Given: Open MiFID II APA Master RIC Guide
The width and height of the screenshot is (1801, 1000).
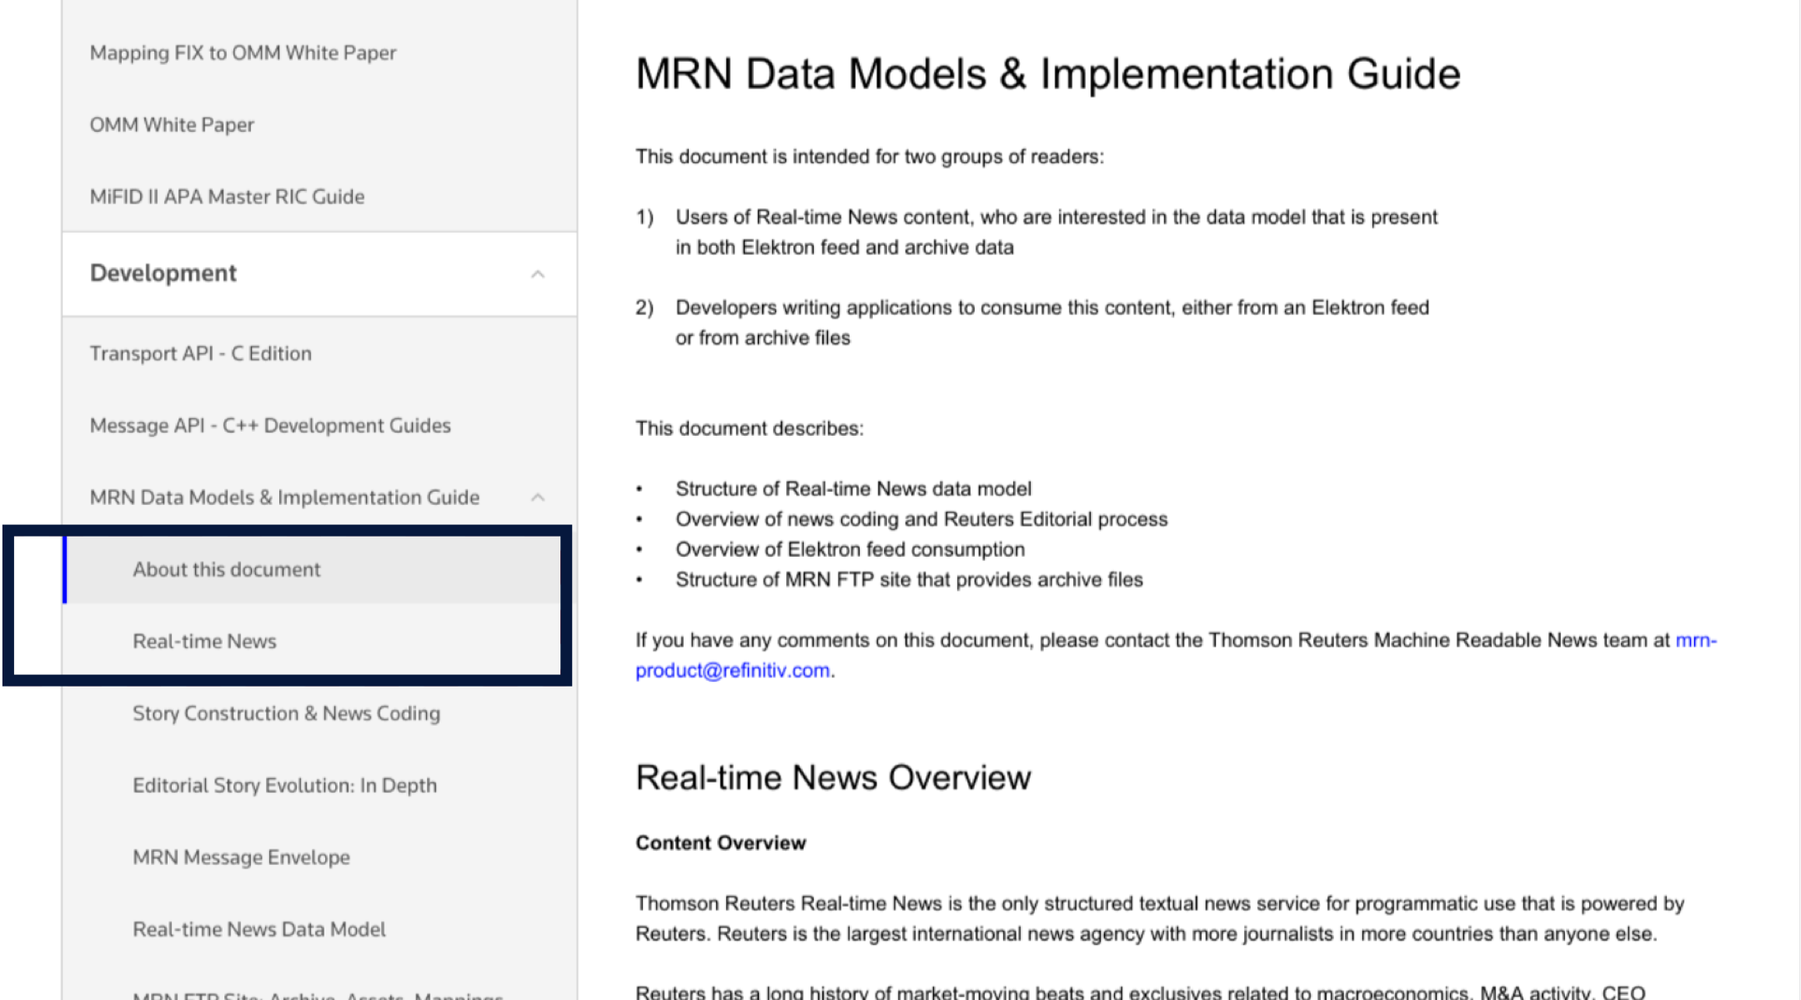Looking at the screenshot, I should pyautogui.click(x=227, y=197).
